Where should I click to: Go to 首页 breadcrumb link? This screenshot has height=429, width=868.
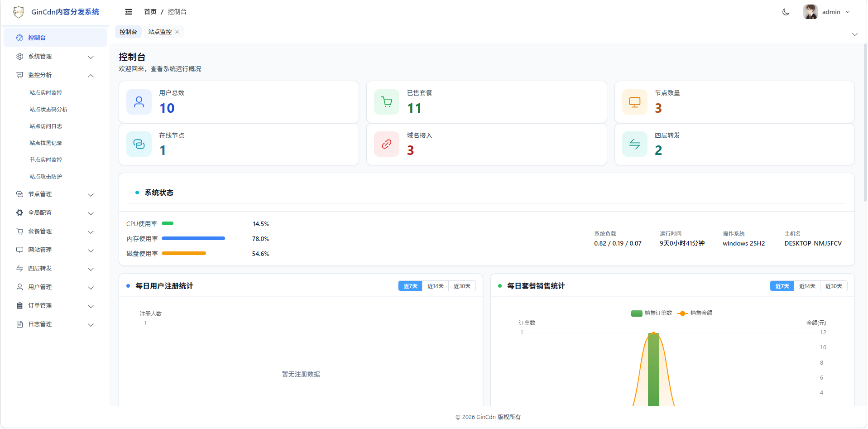click(150, 12)
